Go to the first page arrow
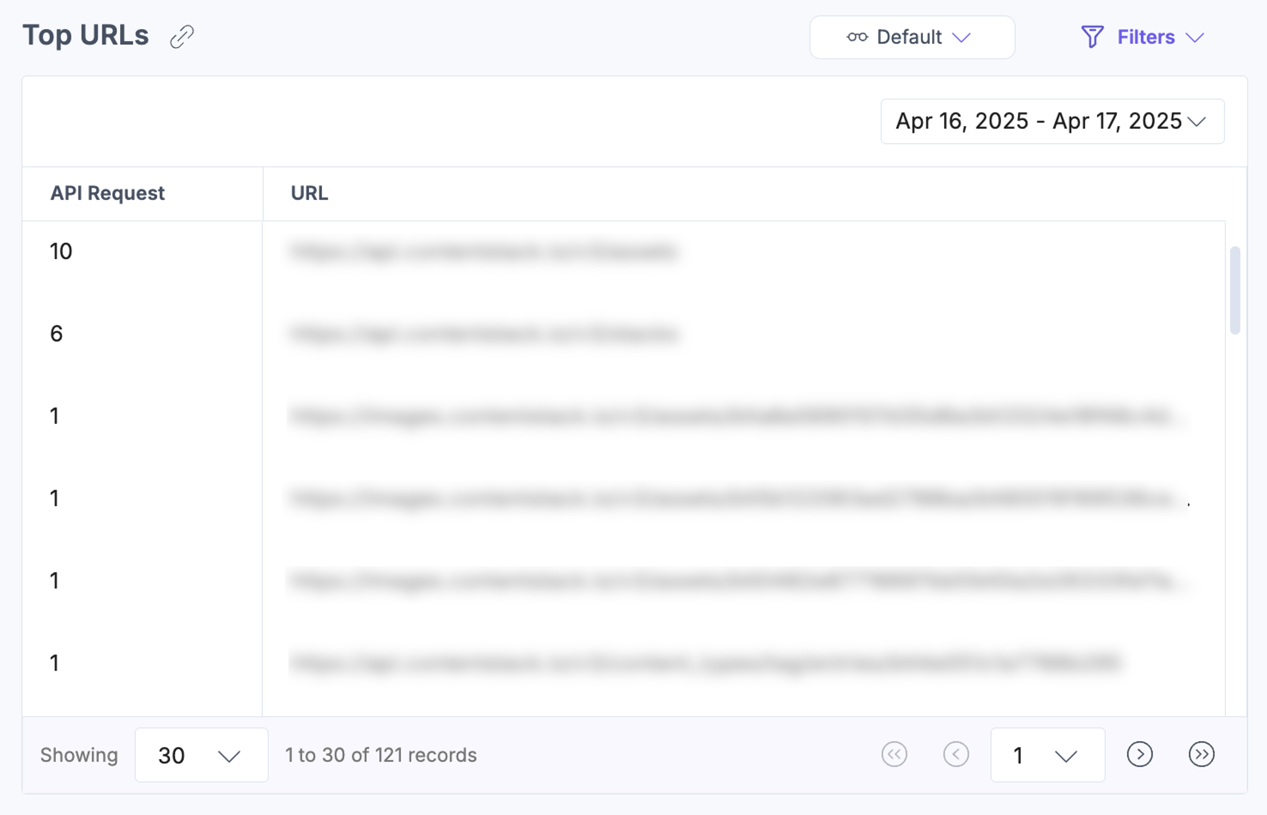1267x815 pixels. (x=894, y=754)
